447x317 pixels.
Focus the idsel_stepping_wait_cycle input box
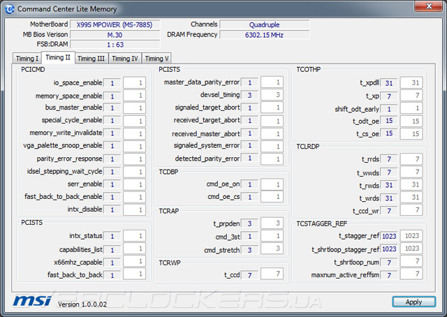coord(134,172)
